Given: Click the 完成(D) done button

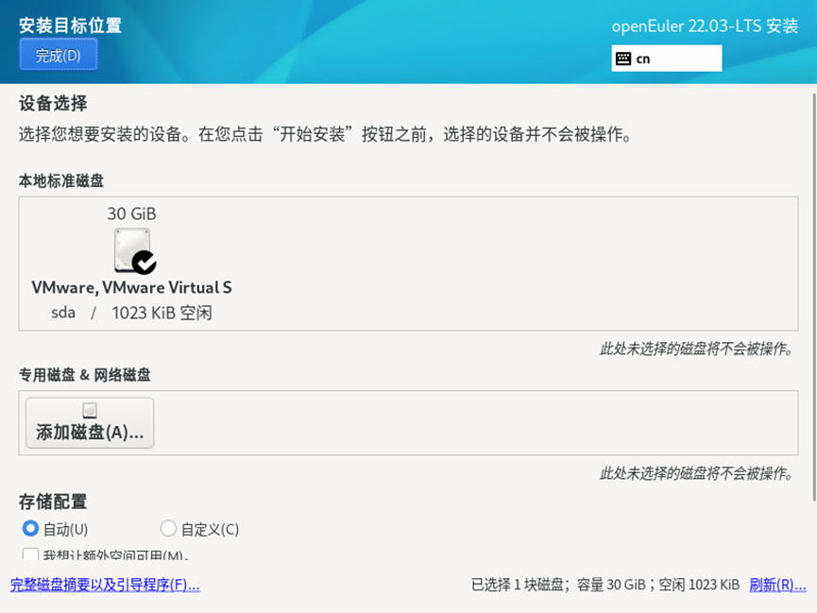Looking at the screenshot, I should click(x=59, y=54).
